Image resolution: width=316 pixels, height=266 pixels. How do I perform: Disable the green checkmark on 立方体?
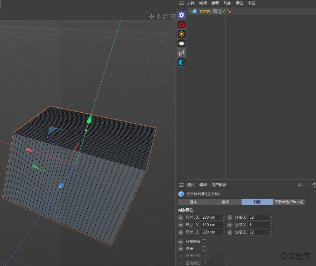click(x=223, y=11)
